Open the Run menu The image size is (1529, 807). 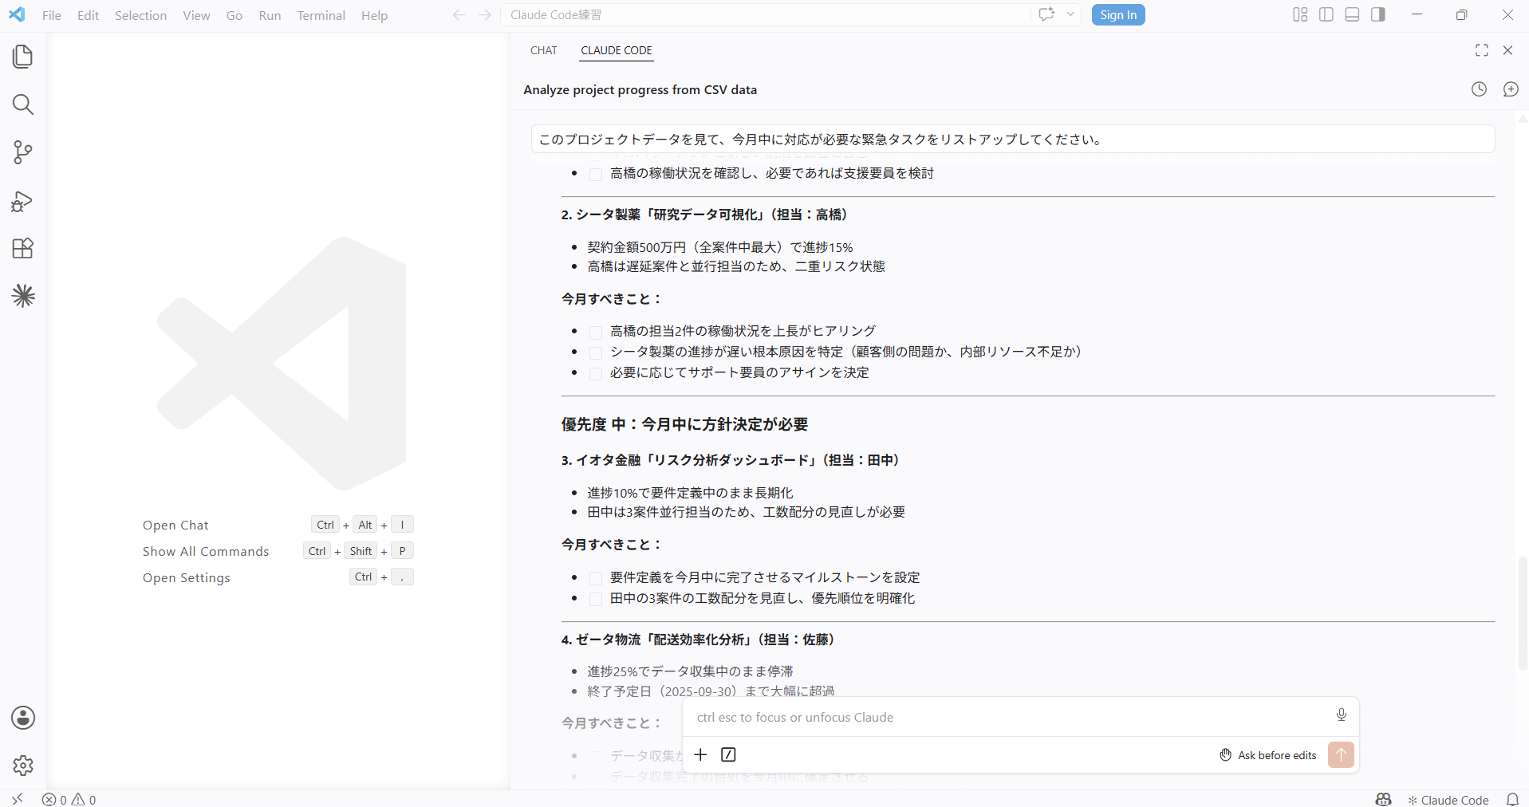click(x=270, y=15)
